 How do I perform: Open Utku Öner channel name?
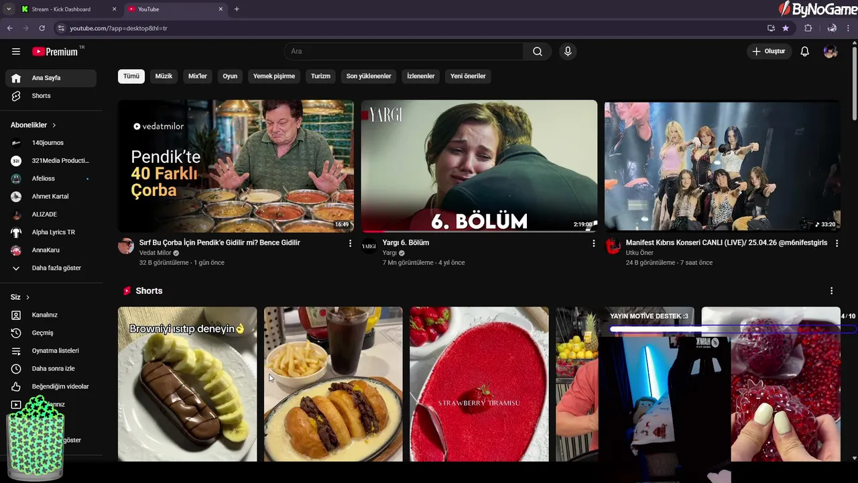point(639,253)
